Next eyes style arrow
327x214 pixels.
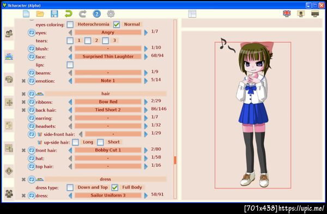[146, 33]
